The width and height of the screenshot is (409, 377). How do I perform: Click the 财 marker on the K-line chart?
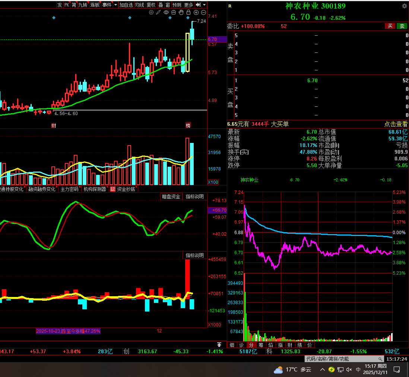point(54,125)
